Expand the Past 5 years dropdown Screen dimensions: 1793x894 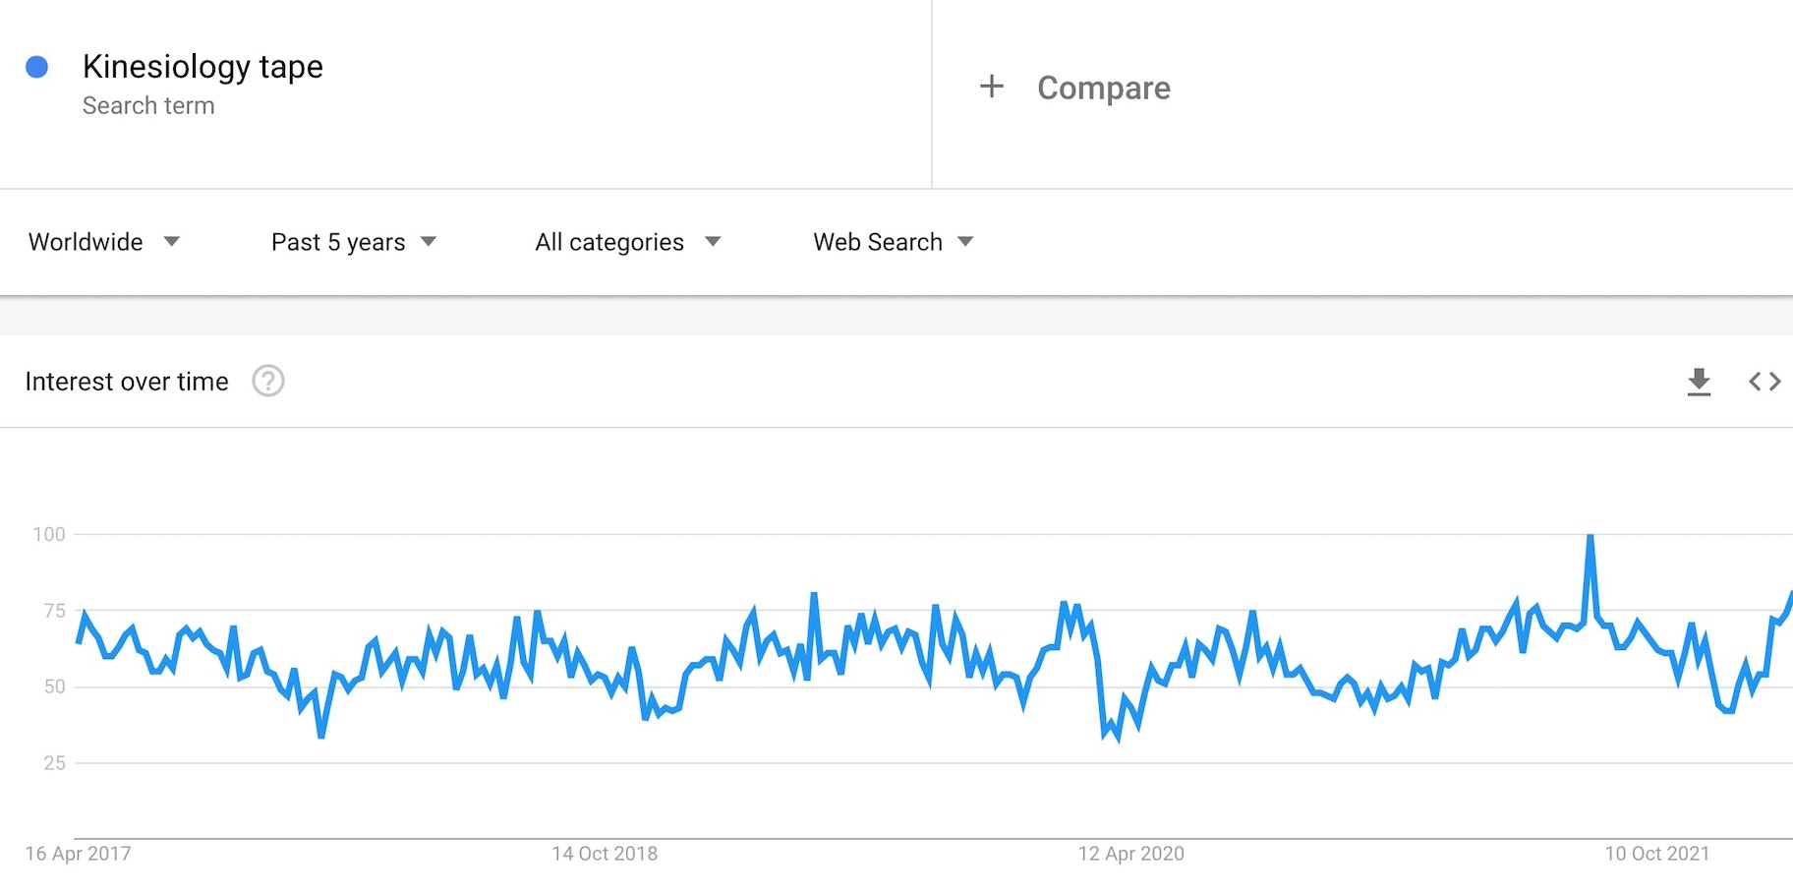[x=353, y=242]
